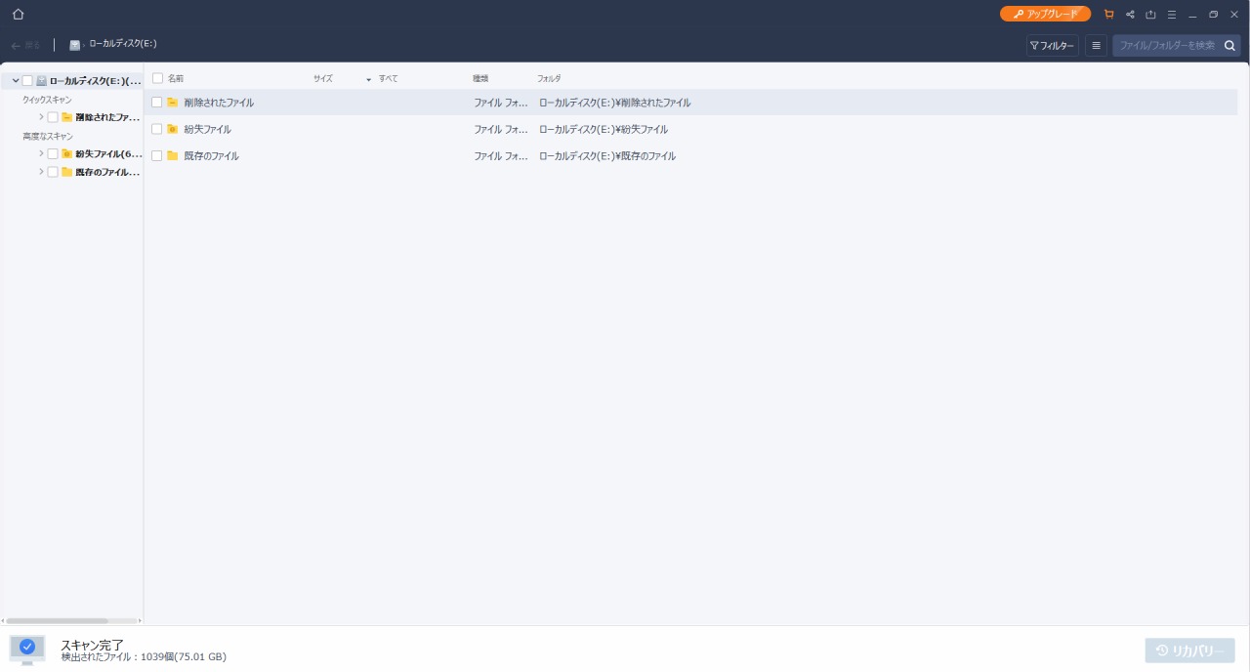Click the export/upload icon in title bar
This screenshot has width=1250, height=672.
point(1150,15)
